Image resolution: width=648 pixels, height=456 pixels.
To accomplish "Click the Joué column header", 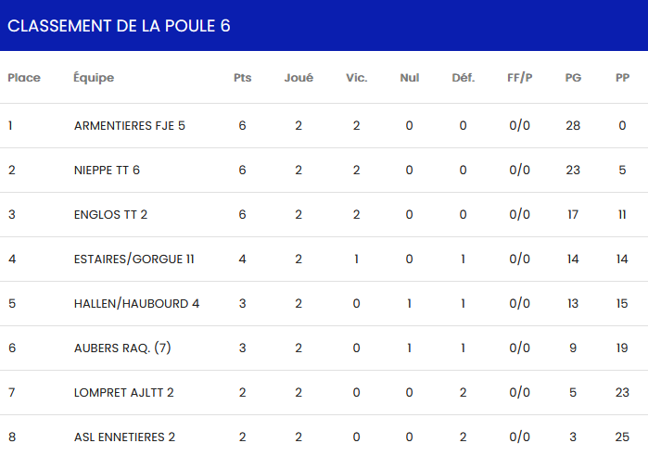I will click(299, 78).
